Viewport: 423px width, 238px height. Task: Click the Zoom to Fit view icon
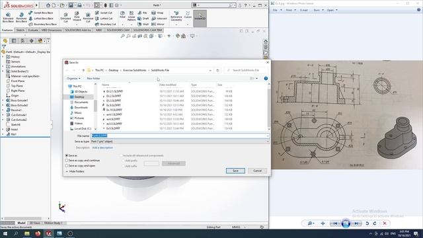122,36
